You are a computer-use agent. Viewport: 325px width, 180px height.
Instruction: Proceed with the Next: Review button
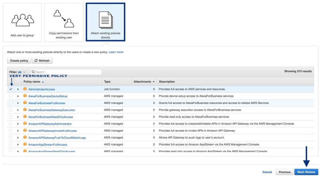(306, 172)
